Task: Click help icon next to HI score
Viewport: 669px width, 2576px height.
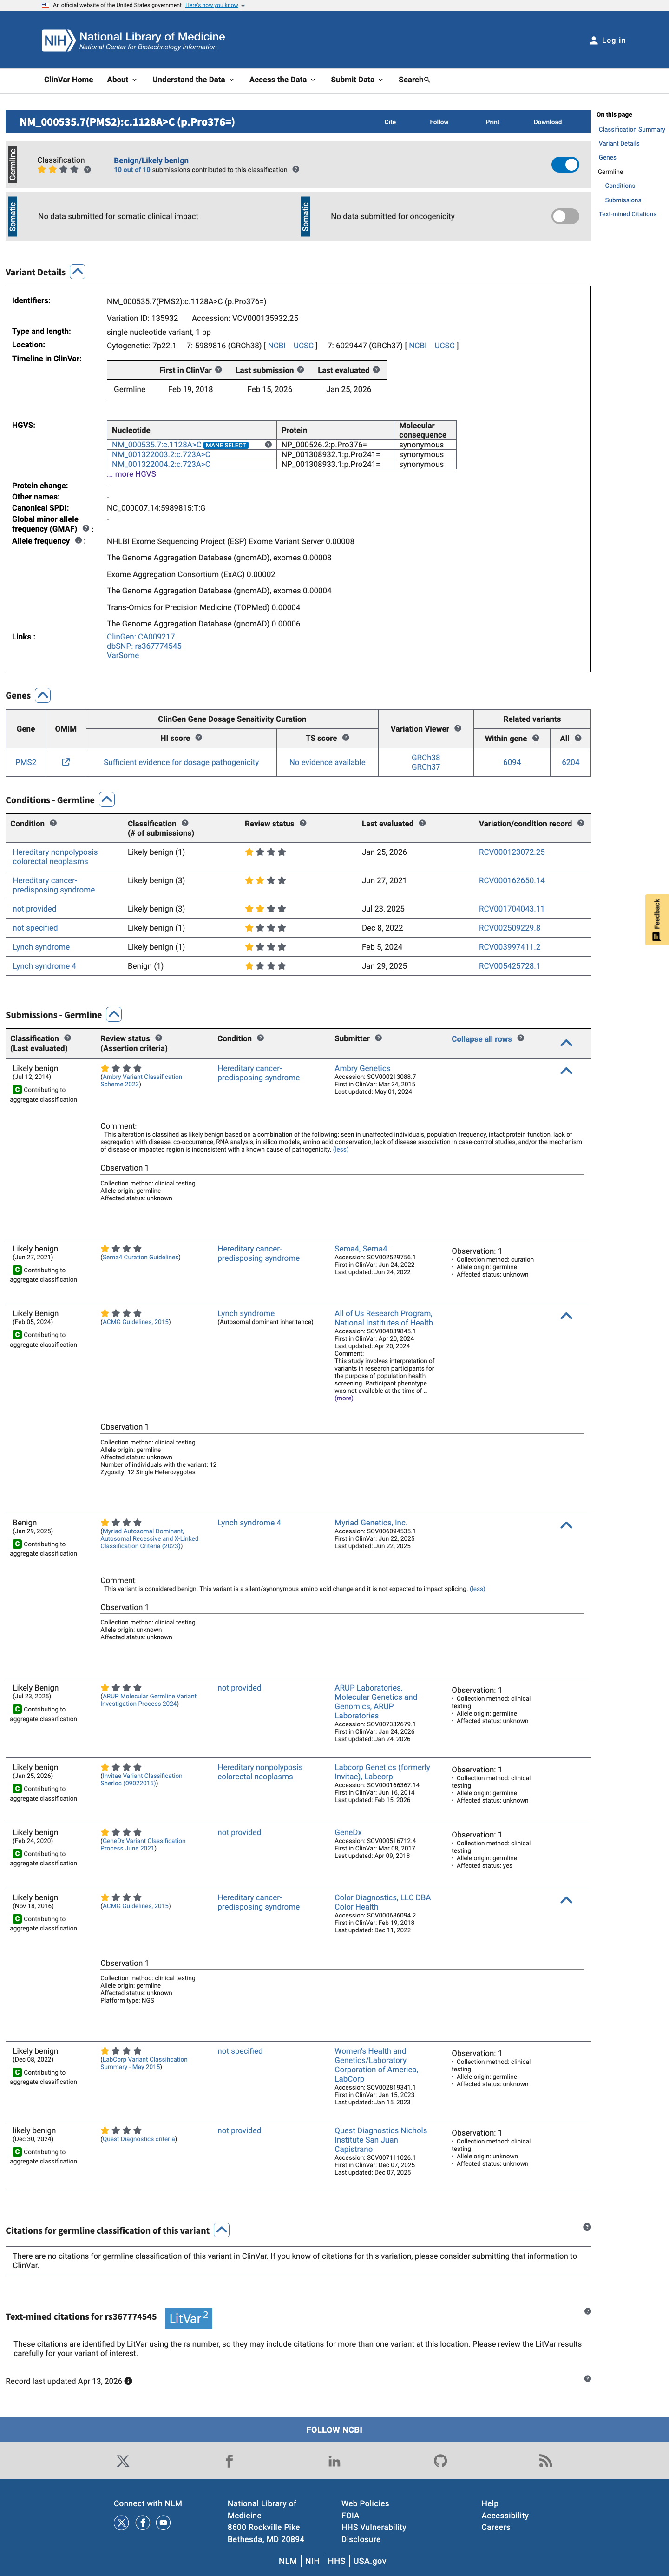Action: (199, 738)
